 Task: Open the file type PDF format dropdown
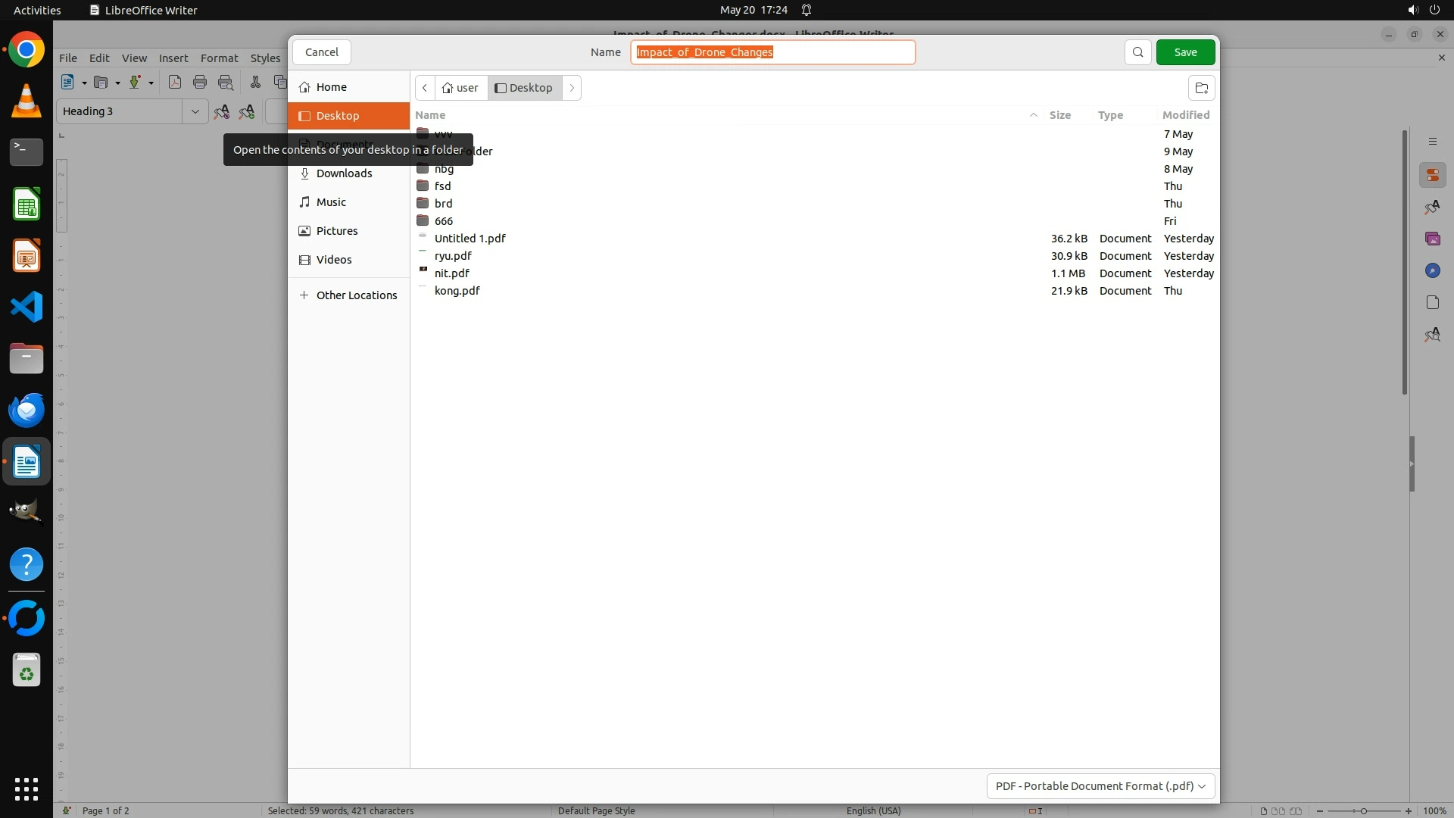pyautogui.click(x=1100, y=786)
